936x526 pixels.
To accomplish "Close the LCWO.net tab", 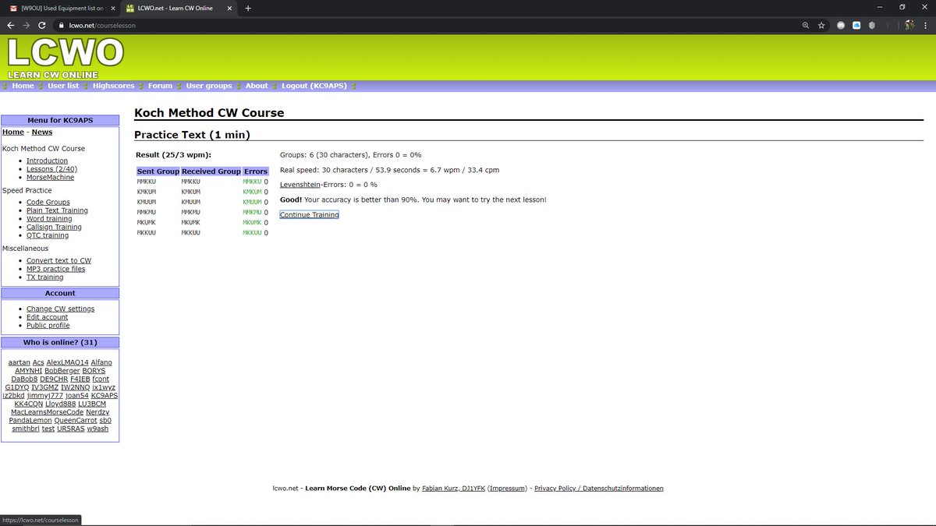I will coord(230,8).
